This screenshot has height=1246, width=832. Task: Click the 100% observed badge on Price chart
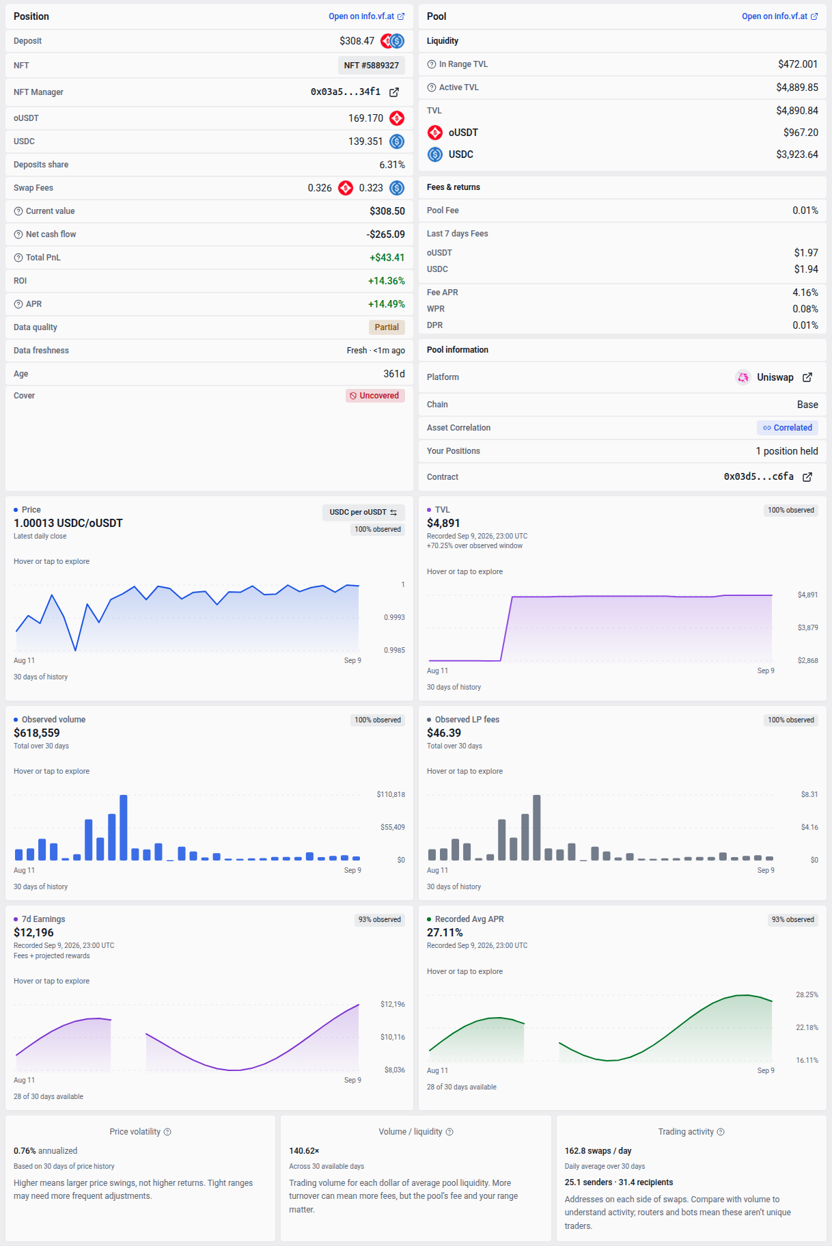(x=378, y=530)
